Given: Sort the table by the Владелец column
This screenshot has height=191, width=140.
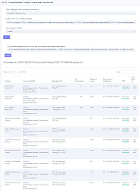Looking at the screenshot, I should pos(13,79).
